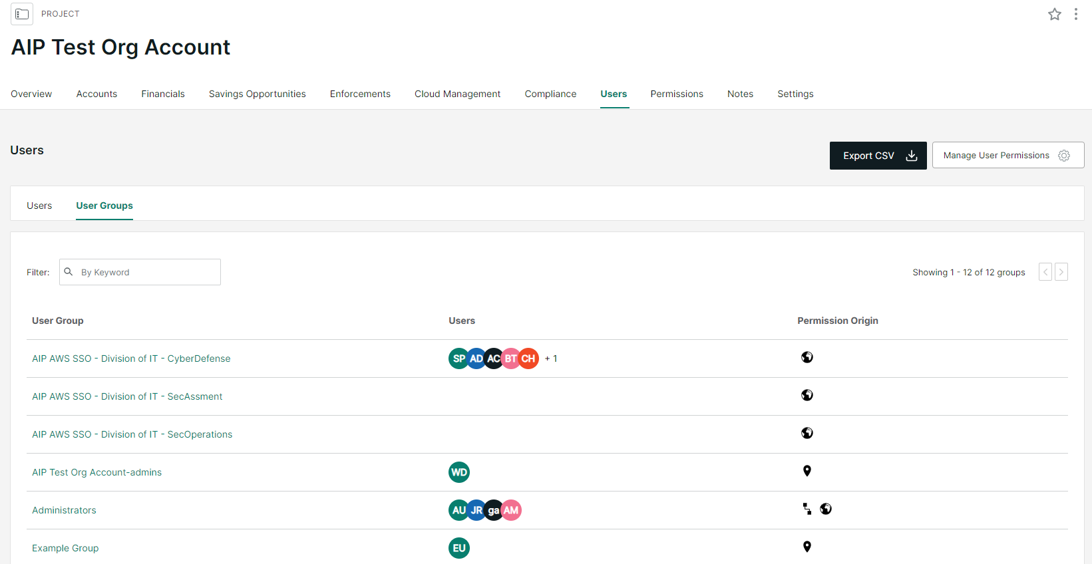Open the Administrators group link
The width and height of the screenshot is (1092, 564).
coord(64,510)
